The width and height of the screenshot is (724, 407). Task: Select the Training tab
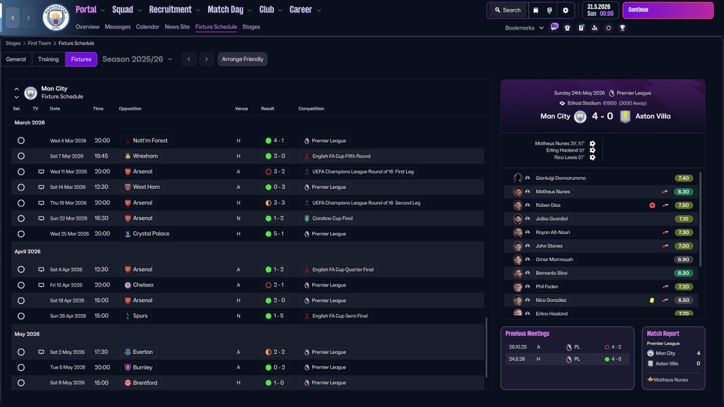[49, 59]
